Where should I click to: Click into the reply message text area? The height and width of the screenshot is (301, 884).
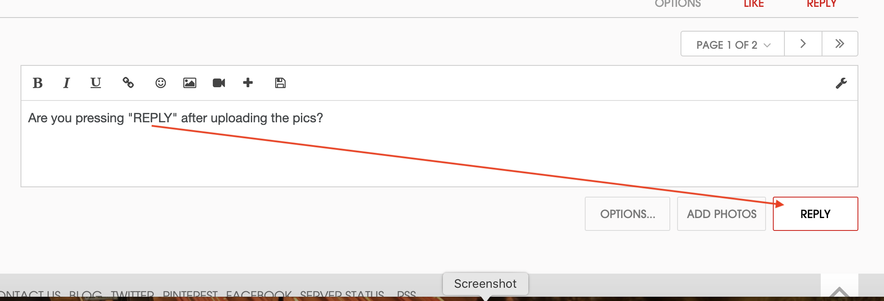[x=439, y=144]
